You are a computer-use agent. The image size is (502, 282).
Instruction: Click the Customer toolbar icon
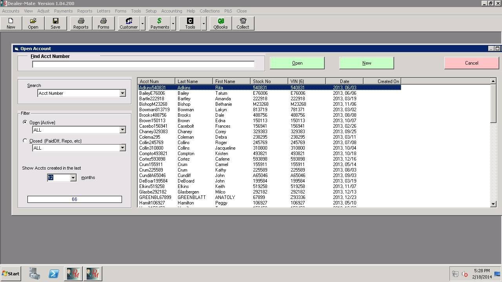(x=129, y=23)
